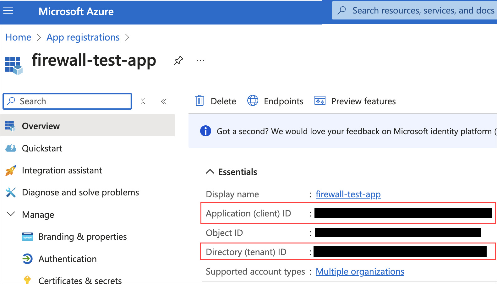Click the Application (client) ID label
This screenshot has height=284, width=497.
click(x=248, y=214)
